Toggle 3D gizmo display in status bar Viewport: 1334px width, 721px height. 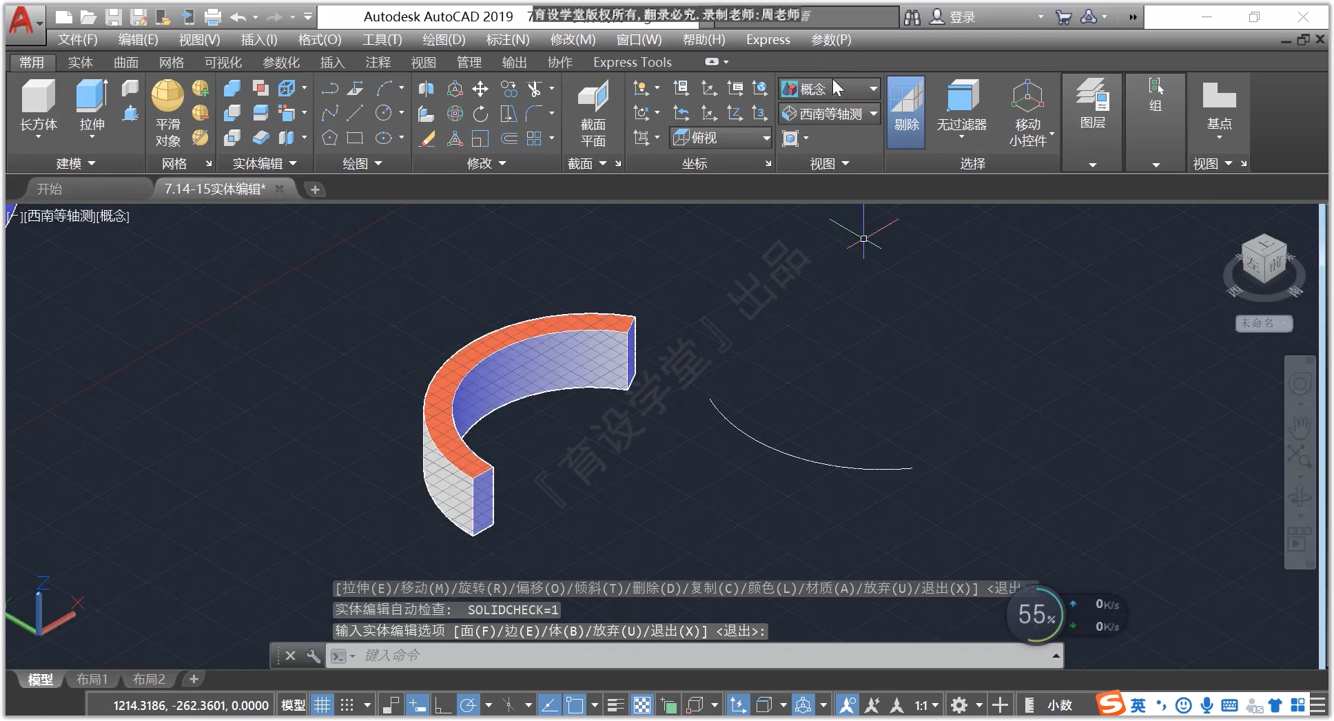[x=803, y=704]
